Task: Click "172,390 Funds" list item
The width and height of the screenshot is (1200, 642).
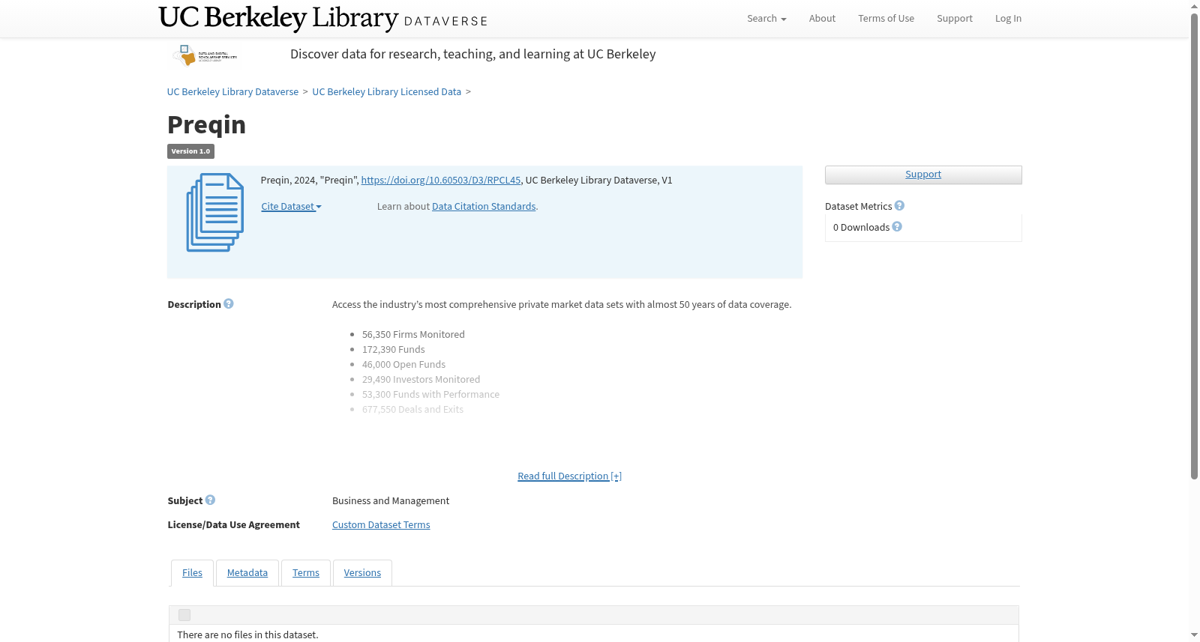Action: click(393, 349)
